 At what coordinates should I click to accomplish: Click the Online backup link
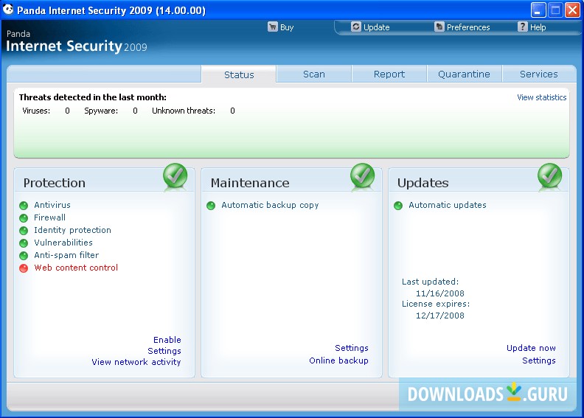point(338,360)
